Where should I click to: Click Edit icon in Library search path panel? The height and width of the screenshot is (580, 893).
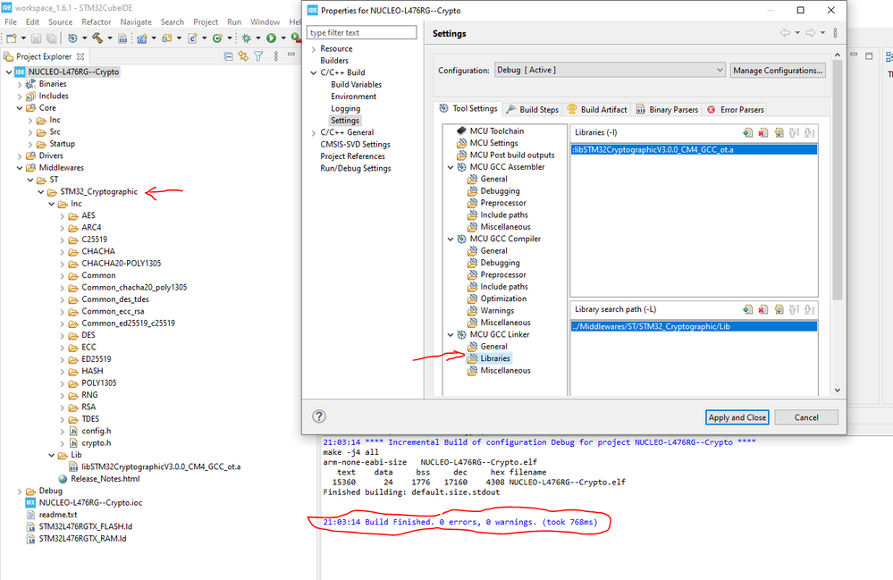779,309
